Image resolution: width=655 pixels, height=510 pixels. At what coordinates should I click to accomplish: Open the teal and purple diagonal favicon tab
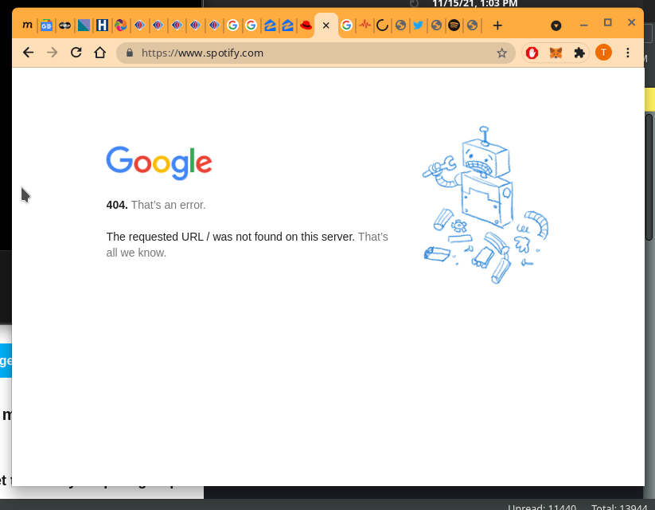click(84, 25)
